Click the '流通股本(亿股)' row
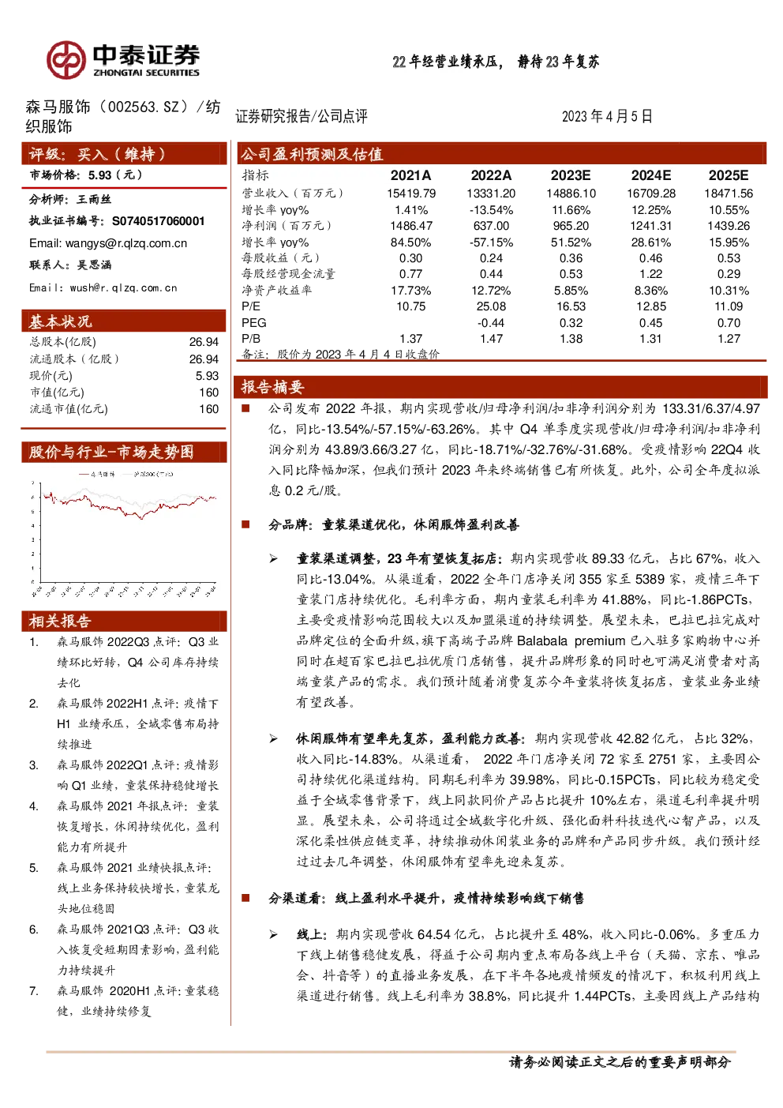Image resolution: width=783 pixels, height=1108 pixels. tap(124, 359)
